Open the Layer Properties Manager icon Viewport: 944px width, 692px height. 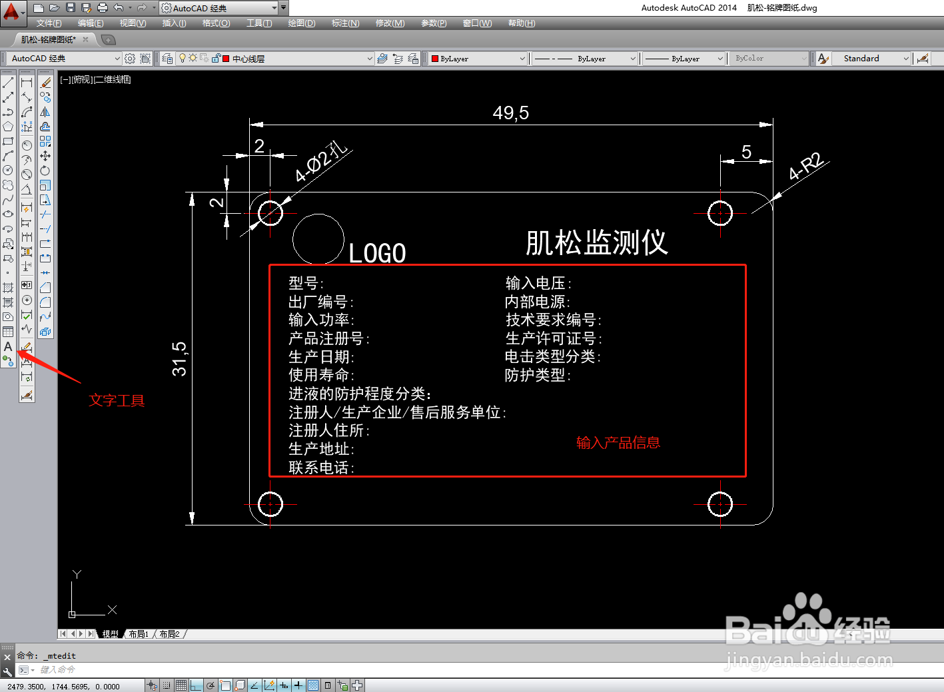[167, 59]
